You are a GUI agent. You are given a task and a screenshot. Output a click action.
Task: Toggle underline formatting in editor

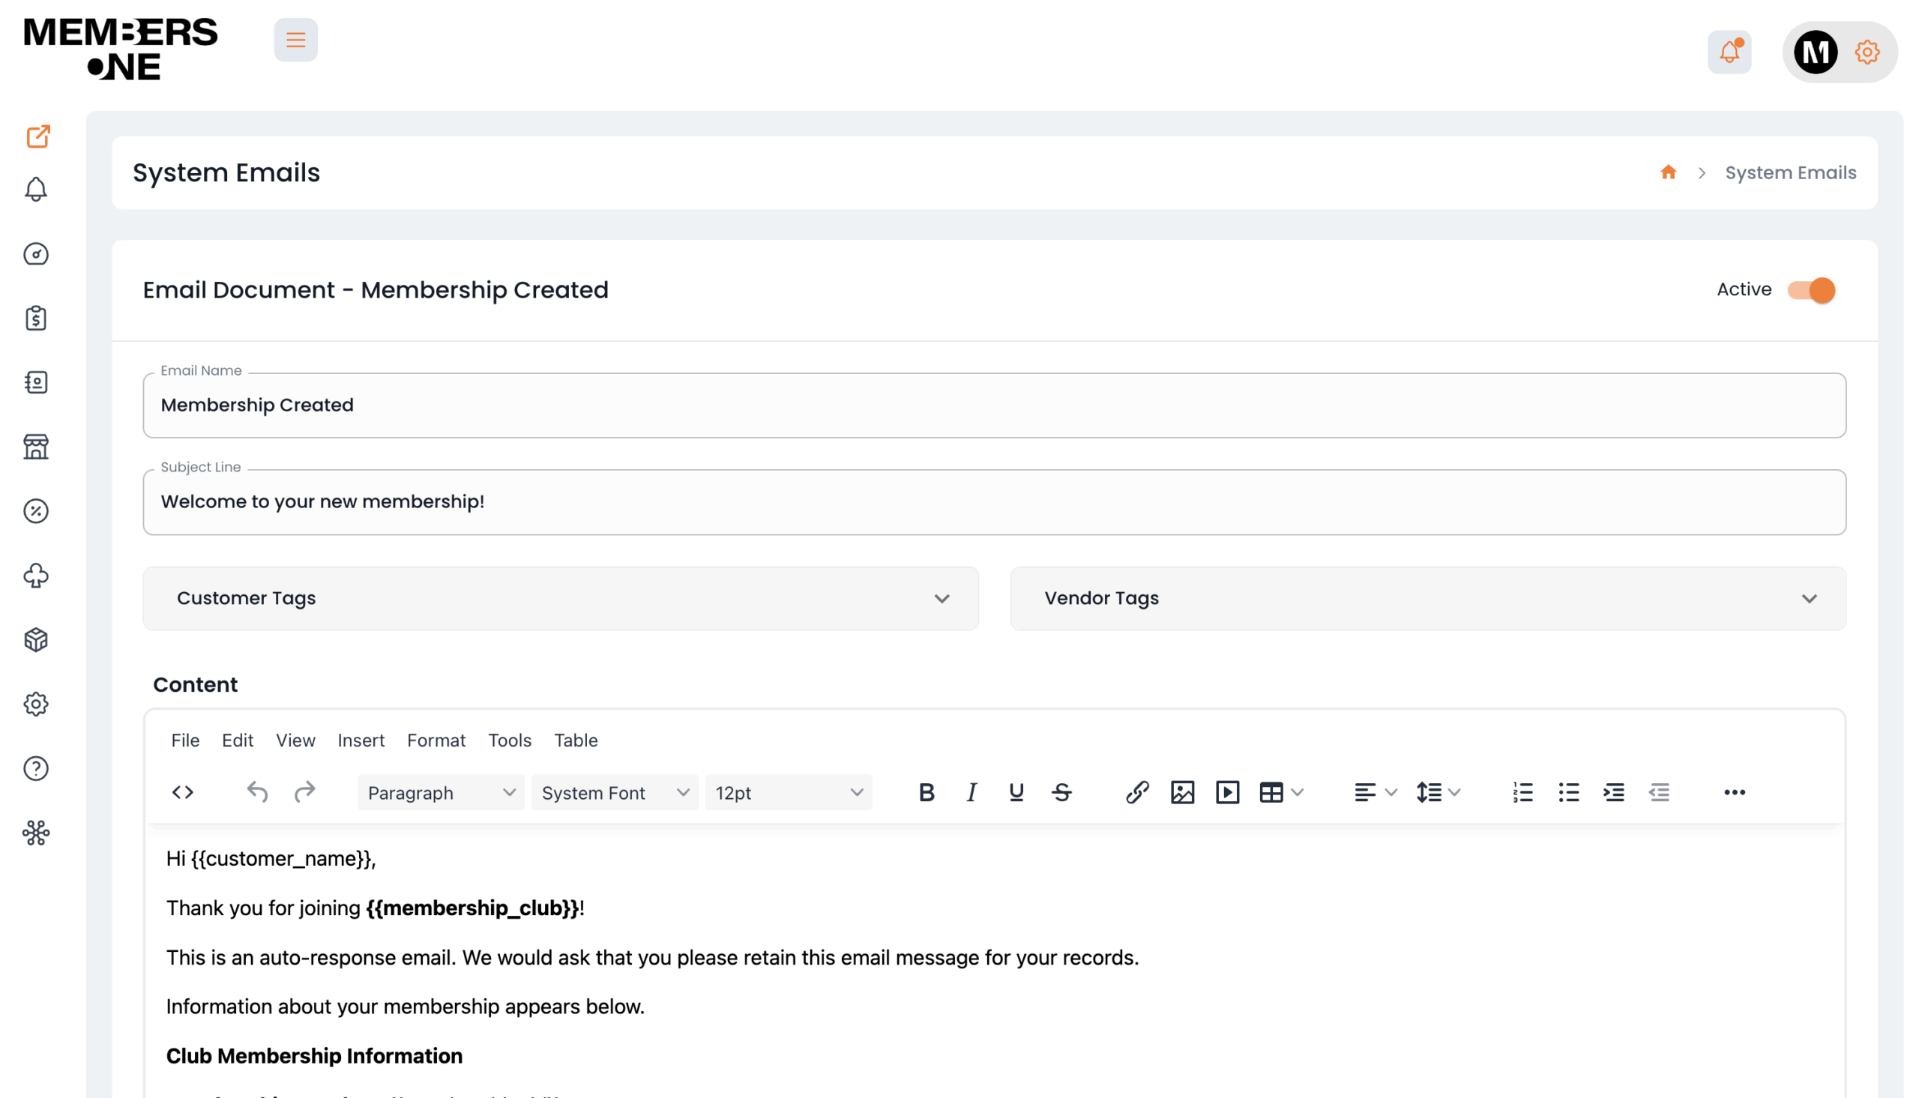click(1016, 791)
